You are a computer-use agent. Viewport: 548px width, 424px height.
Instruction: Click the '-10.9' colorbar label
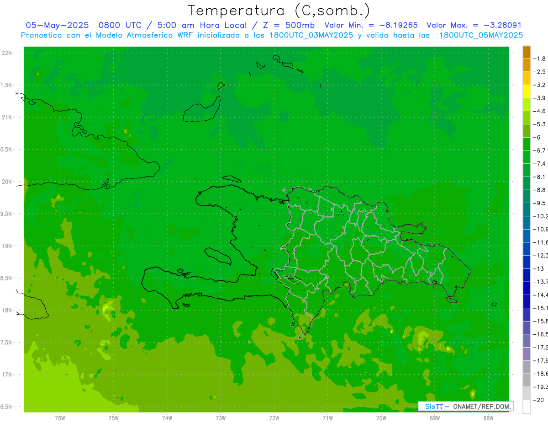540,229
